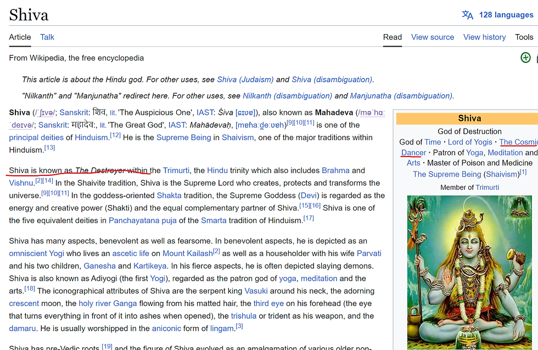
Task: Click the Vasuki serpent king link
Action: tap(256, 291)
